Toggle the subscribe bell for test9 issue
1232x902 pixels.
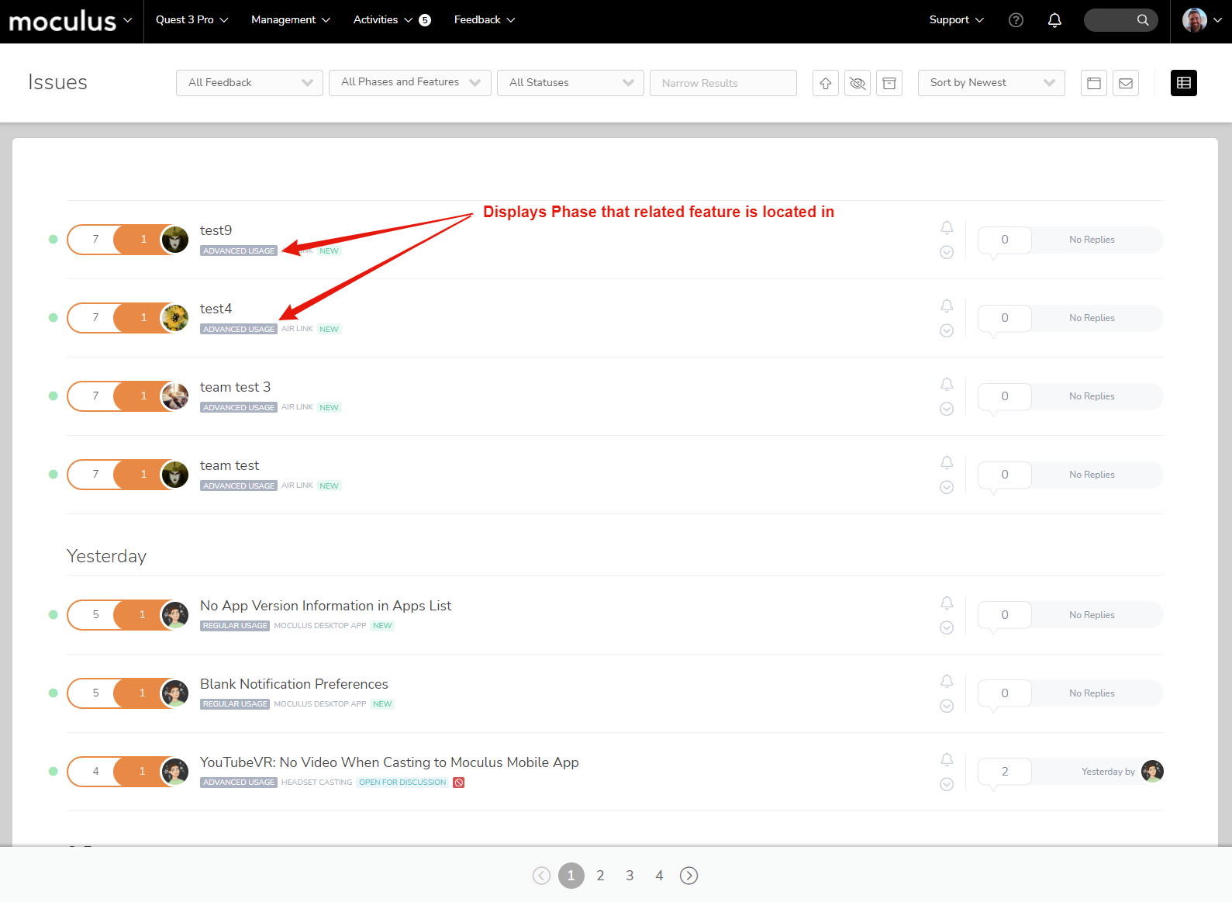click(947, 227)
